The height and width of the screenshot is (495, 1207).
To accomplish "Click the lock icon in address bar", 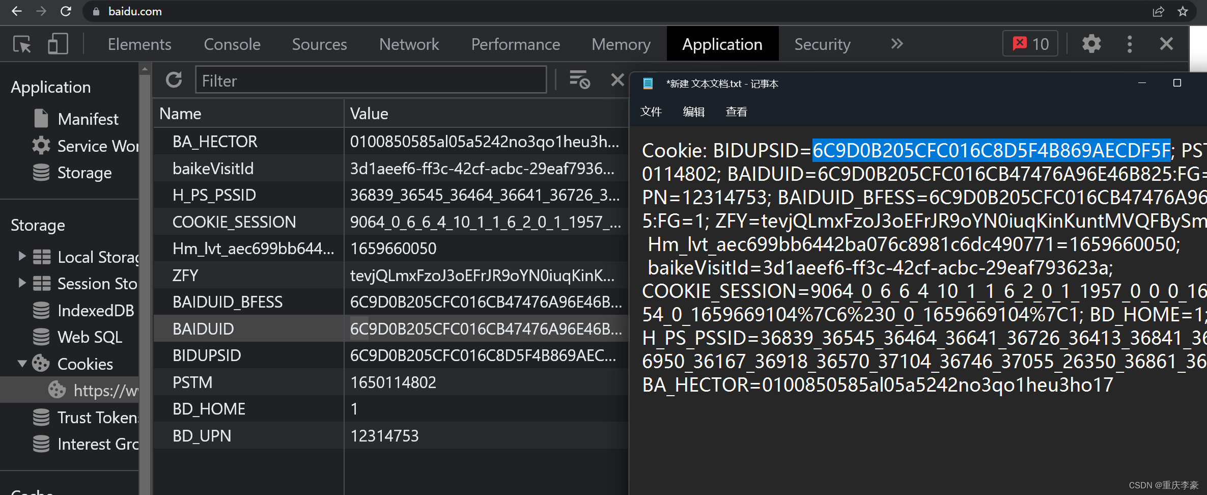I will pyautogui.click(x=96, y=12).
